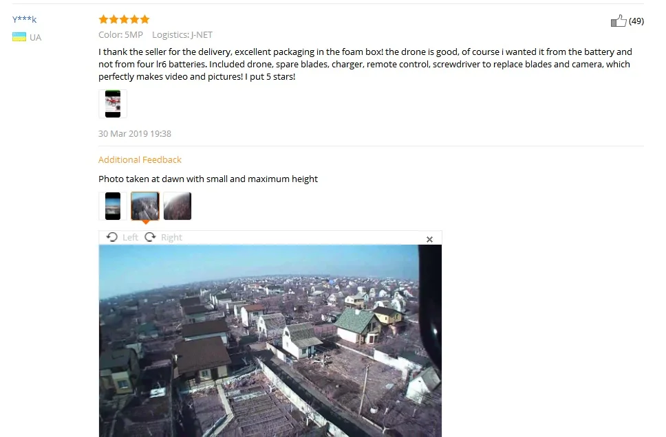Click the Color: 5MP label

[120, 35]
